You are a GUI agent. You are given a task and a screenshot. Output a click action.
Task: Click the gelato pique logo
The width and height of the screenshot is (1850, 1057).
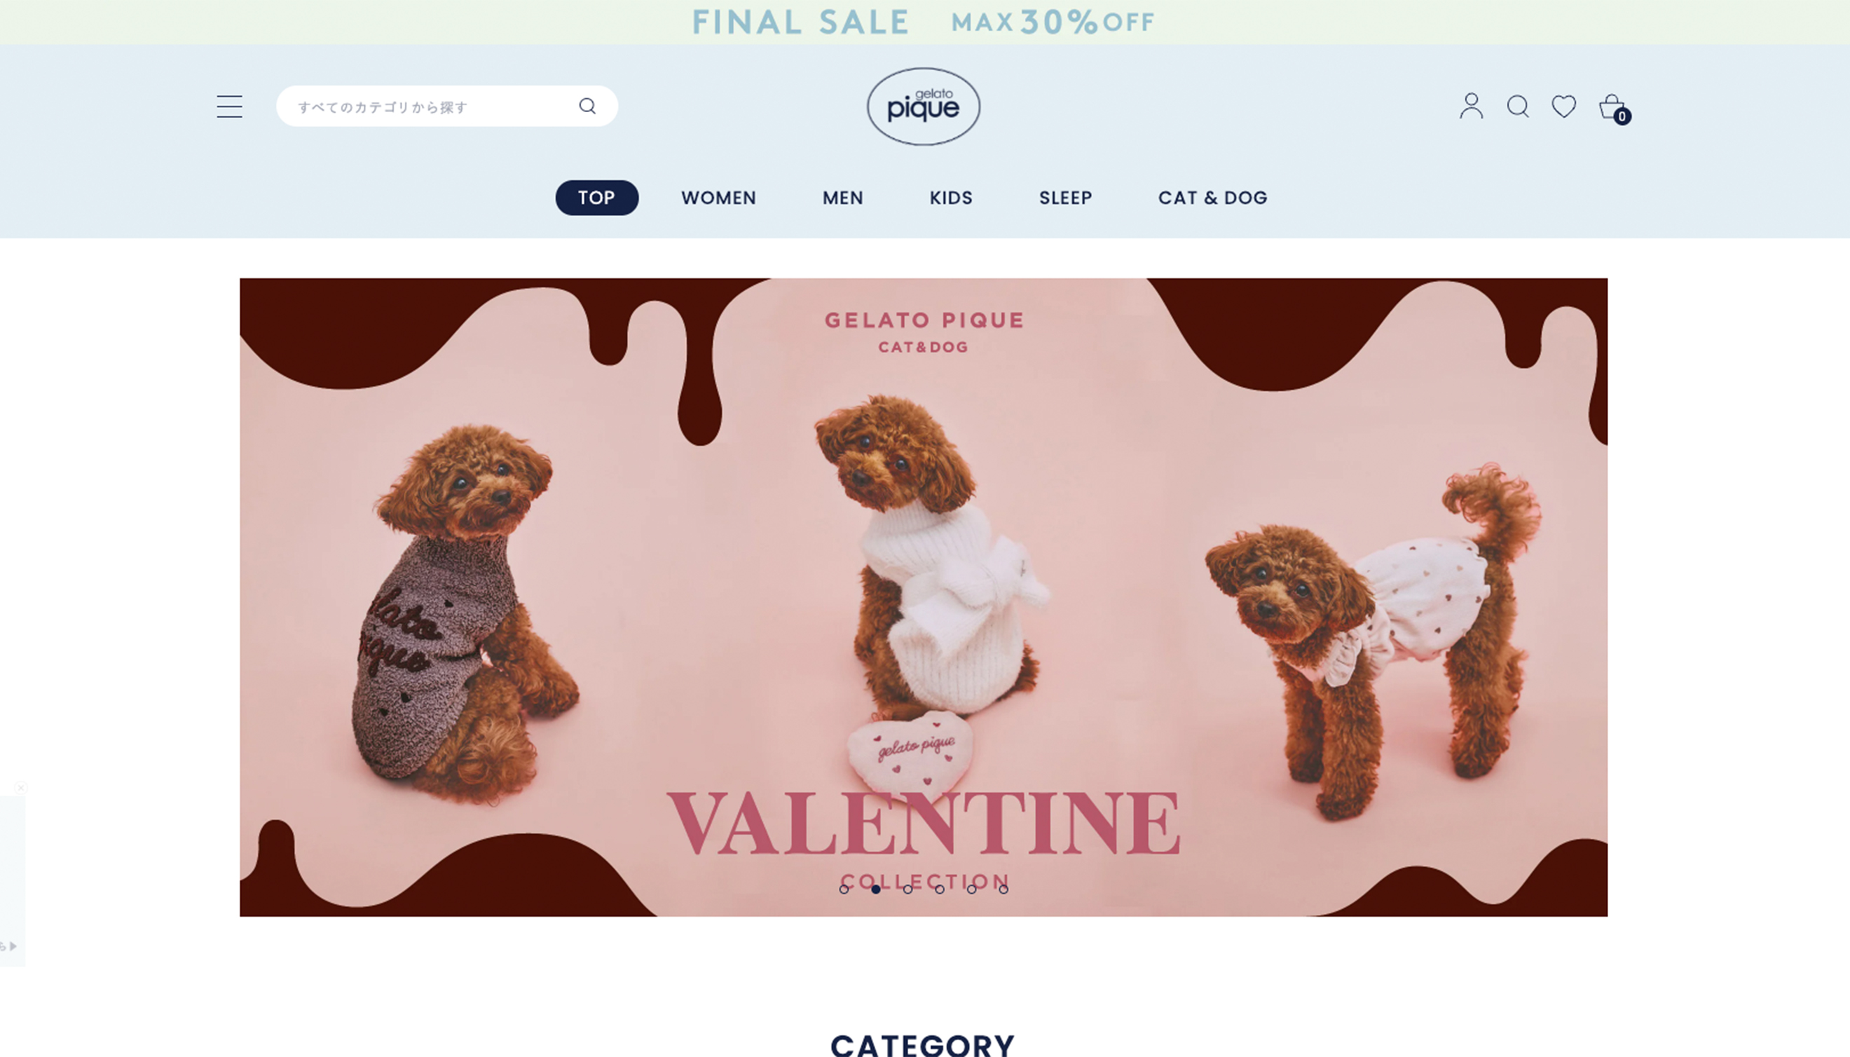pyautogui.click(x=923, y=107)
